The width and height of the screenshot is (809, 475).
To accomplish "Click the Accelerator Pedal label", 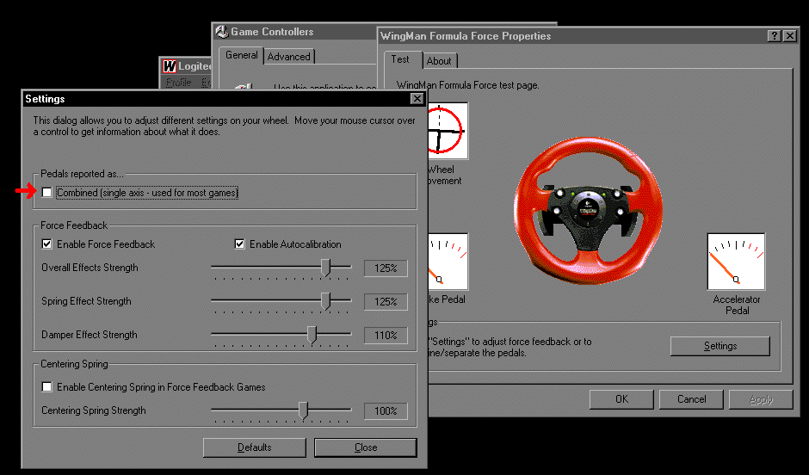I will click(x=737, y=305).
